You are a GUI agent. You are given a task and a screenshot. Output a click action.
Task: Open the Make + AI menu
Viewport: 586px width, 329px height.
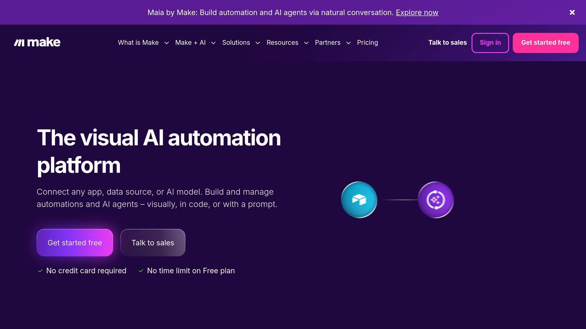coord(190,43)
